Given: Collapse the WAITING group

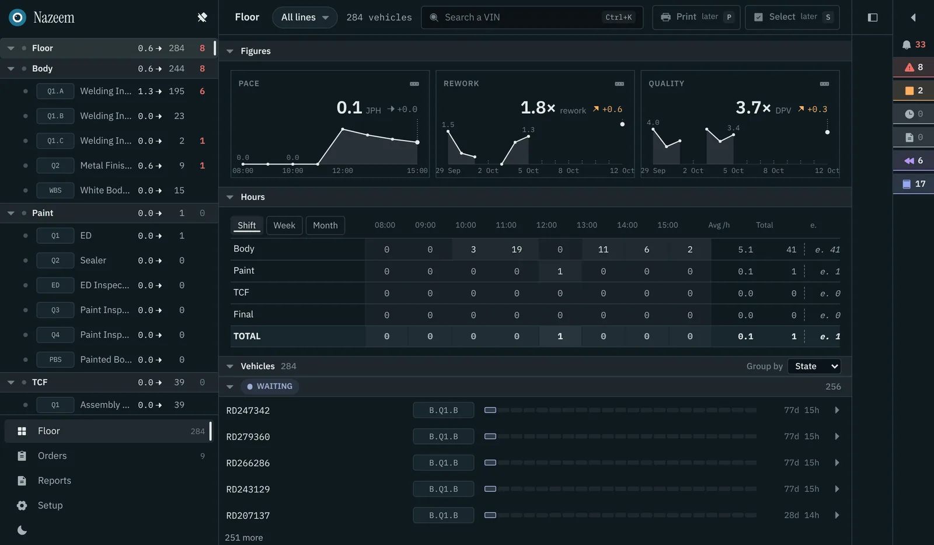Looking at the screenshot, I should [230, 386].
